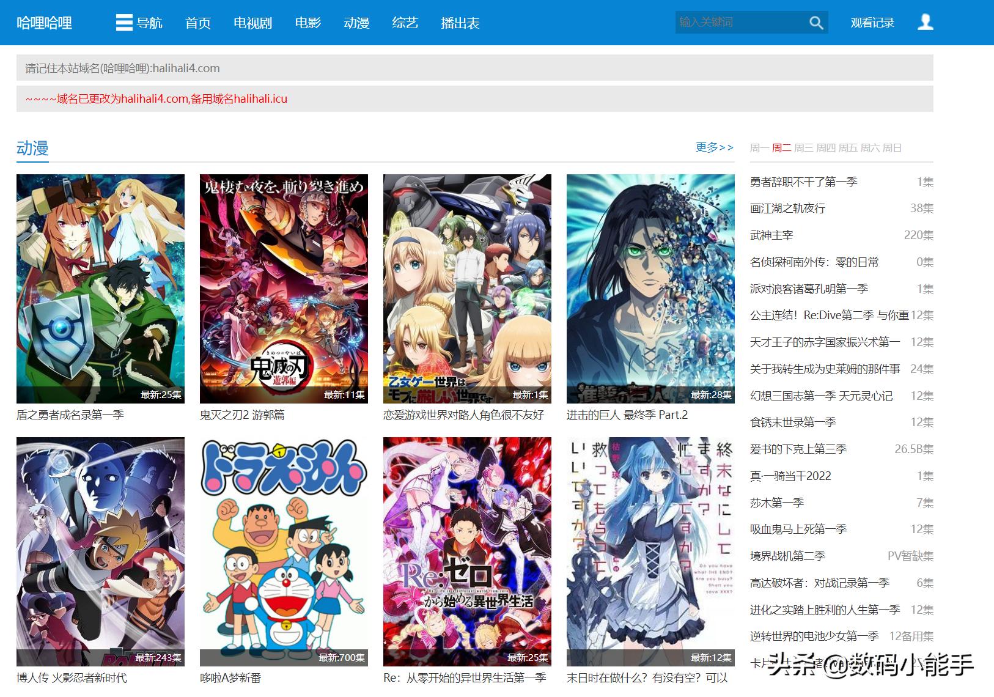Open 境界战机第二季 entry
Screen dimensions: 994x697
787,556
